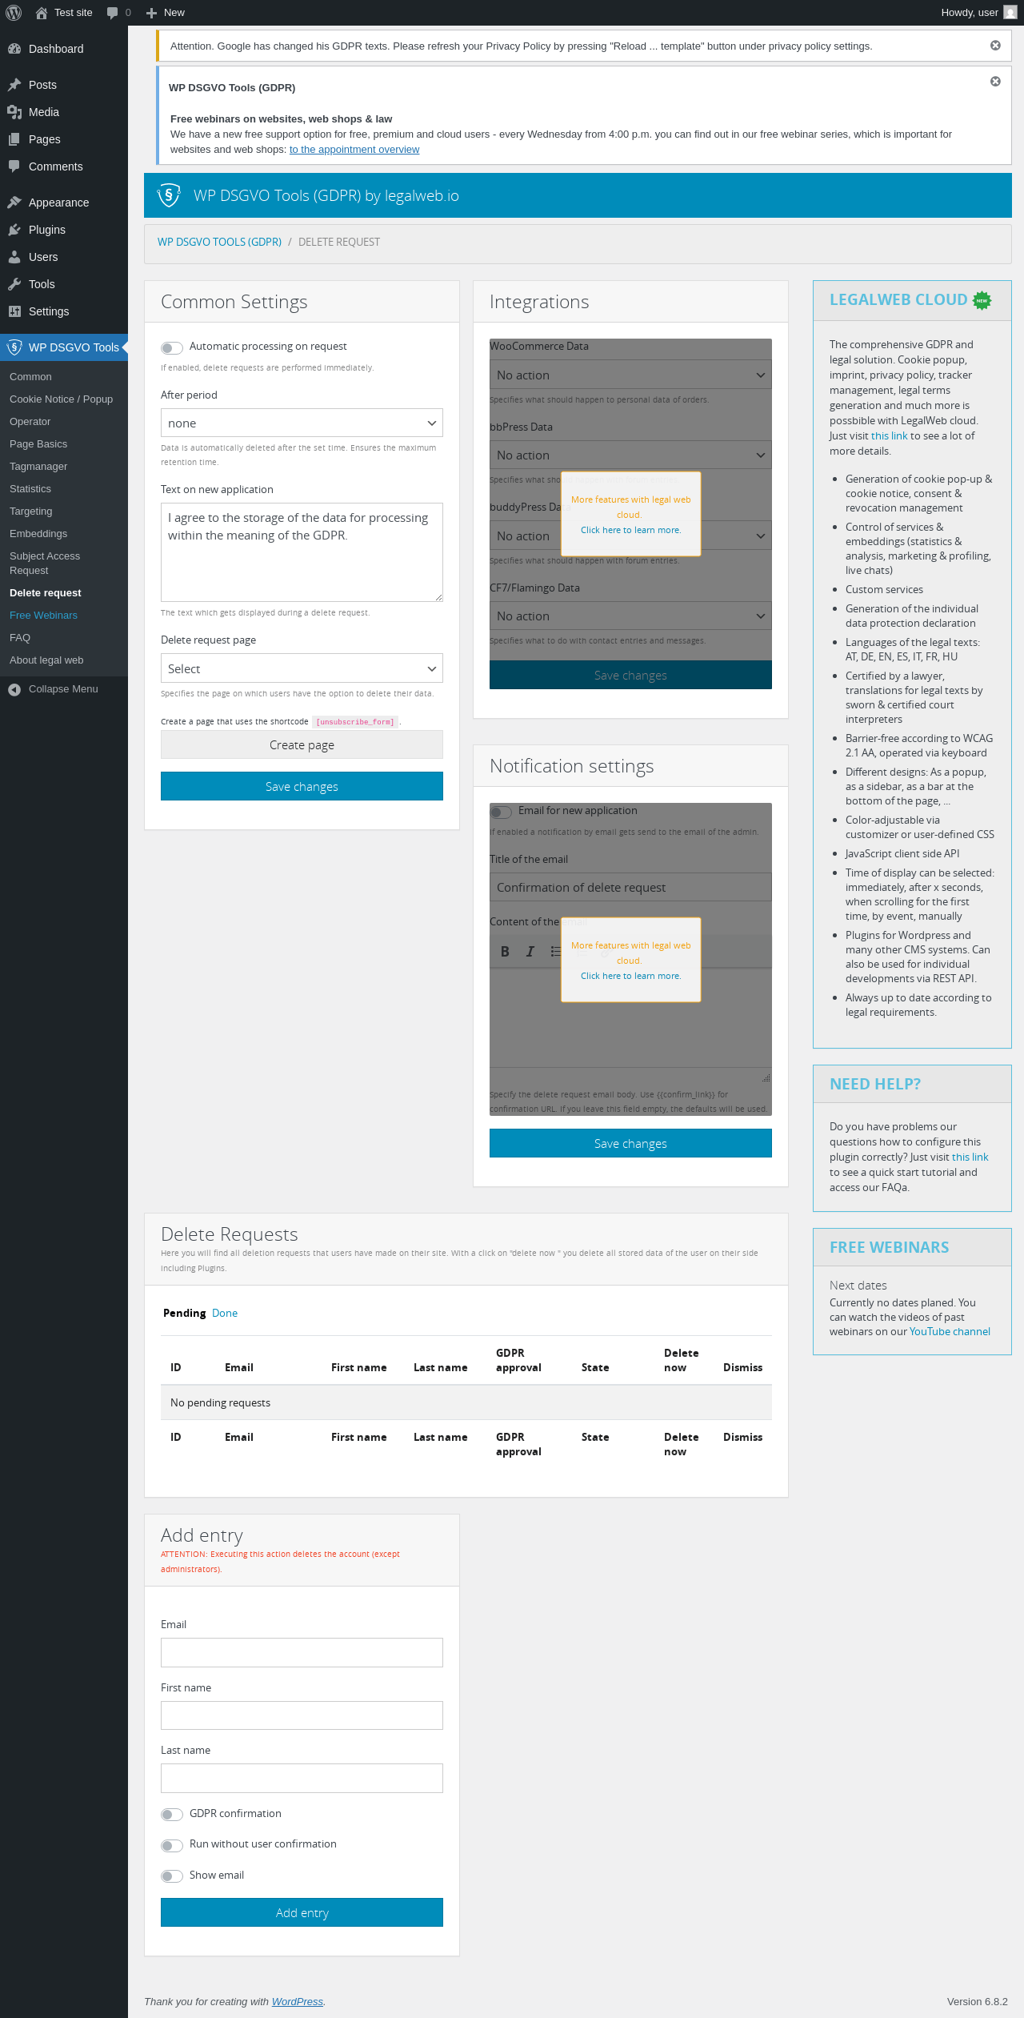This screenshot has width=1024, height=2018.
Task: Click the green NEW badge beside Legalweb Cloud
Action: tap(982, 300)
